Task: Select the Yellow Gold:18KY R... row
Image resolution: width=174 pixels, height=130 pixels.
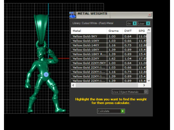Action: pyautogui.click(x=109, y=54)
